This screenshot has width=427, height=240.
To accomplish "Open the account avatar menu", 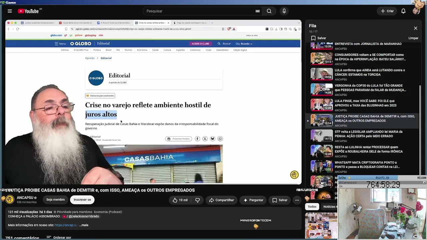I will [x=416, y=11].
